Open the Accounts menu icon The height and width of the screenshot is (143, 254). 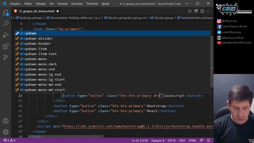6,121
